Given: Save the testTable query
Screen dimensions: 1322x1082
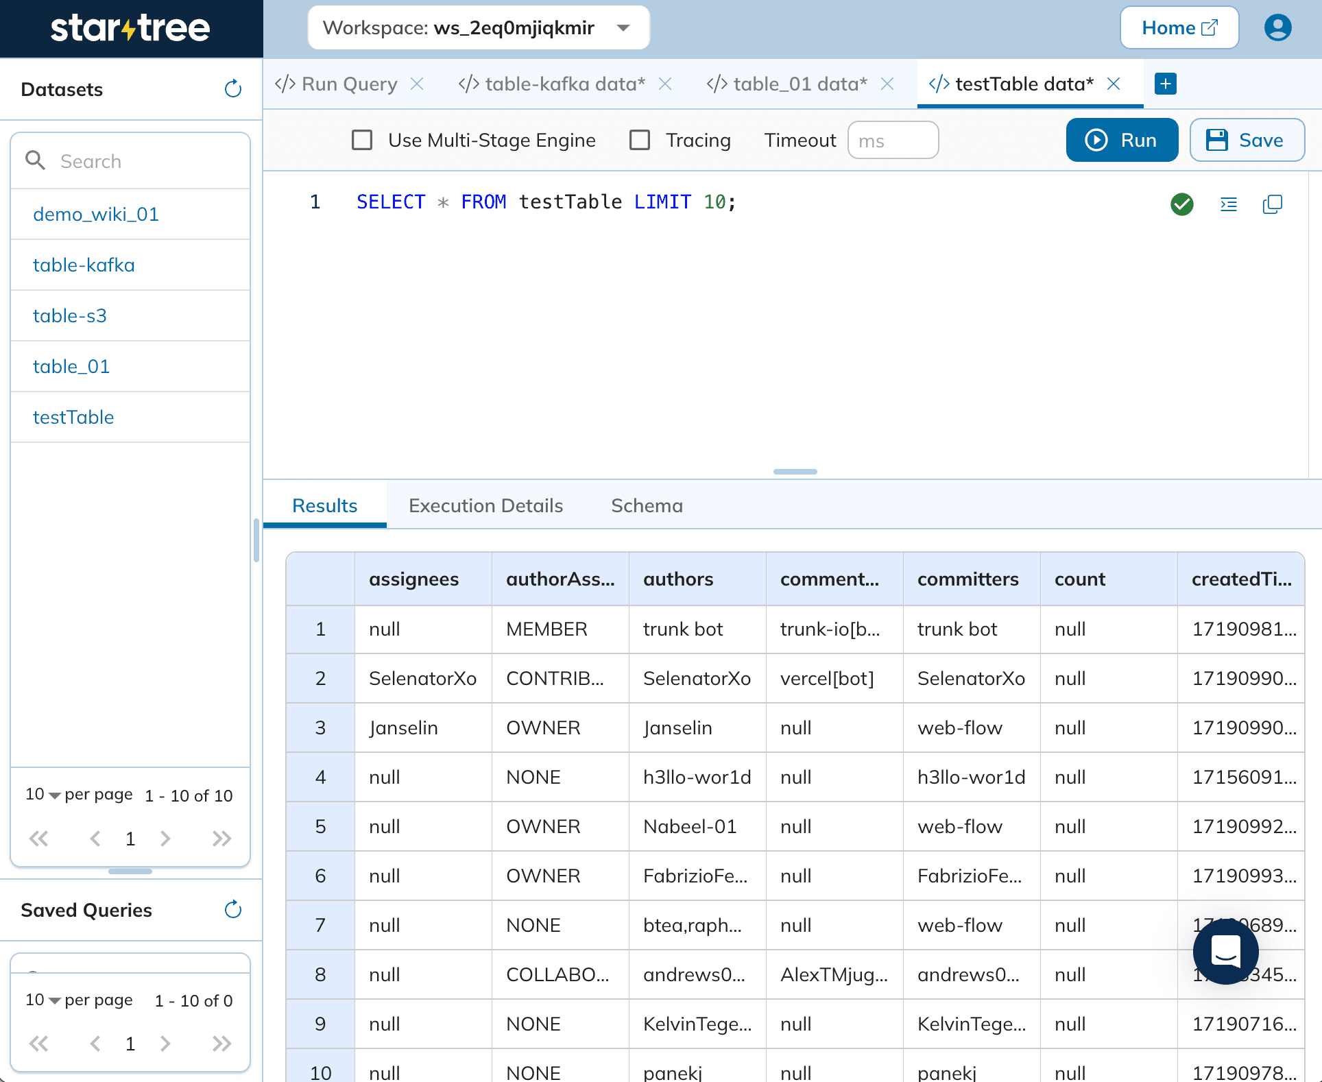Looking at the screenshot, I should [1247, 140].
